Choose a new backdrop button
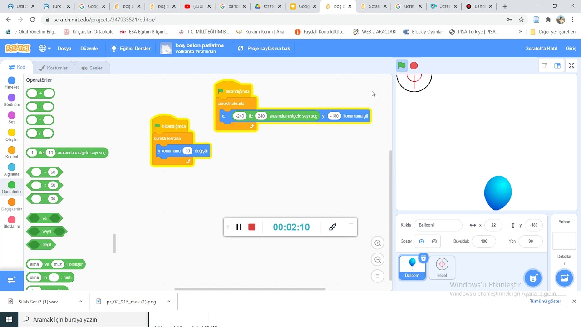 coord(565,278)
